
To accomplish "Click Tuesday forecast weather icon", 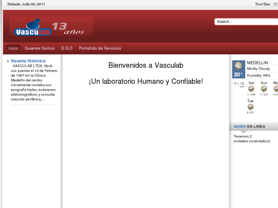I will click(x=250, y=107).
